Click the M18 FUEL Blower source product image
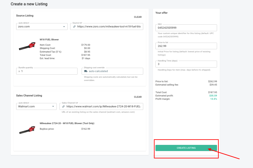The image size is (253, 168). [27, 46]
